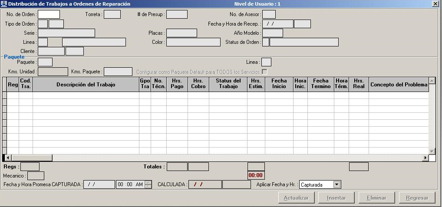The height and width of the screenshot is (207, 442).
Task: Click the Regresar button
Action: point(417,198)
